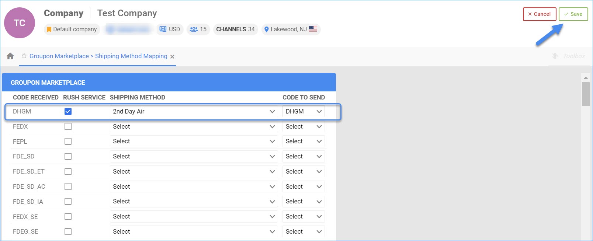Check Rush Service for FDEG_SE
This screenshot has width=593, height=241.
click(x=68, y=231)
